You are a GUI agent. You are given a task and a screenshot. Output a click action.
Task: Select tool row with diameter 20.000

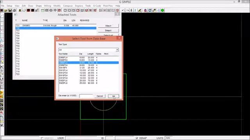click(89, 80)
